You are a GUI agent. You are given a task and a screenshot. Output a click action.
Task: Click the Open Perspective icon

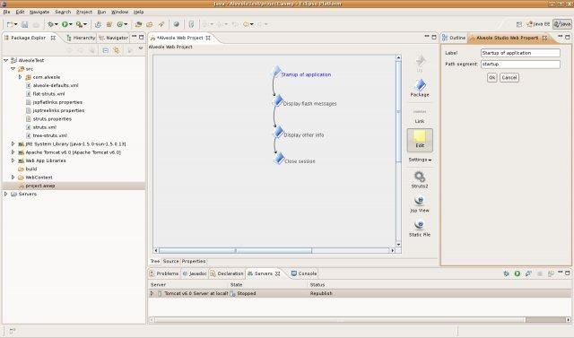click(x=519, y=24)
